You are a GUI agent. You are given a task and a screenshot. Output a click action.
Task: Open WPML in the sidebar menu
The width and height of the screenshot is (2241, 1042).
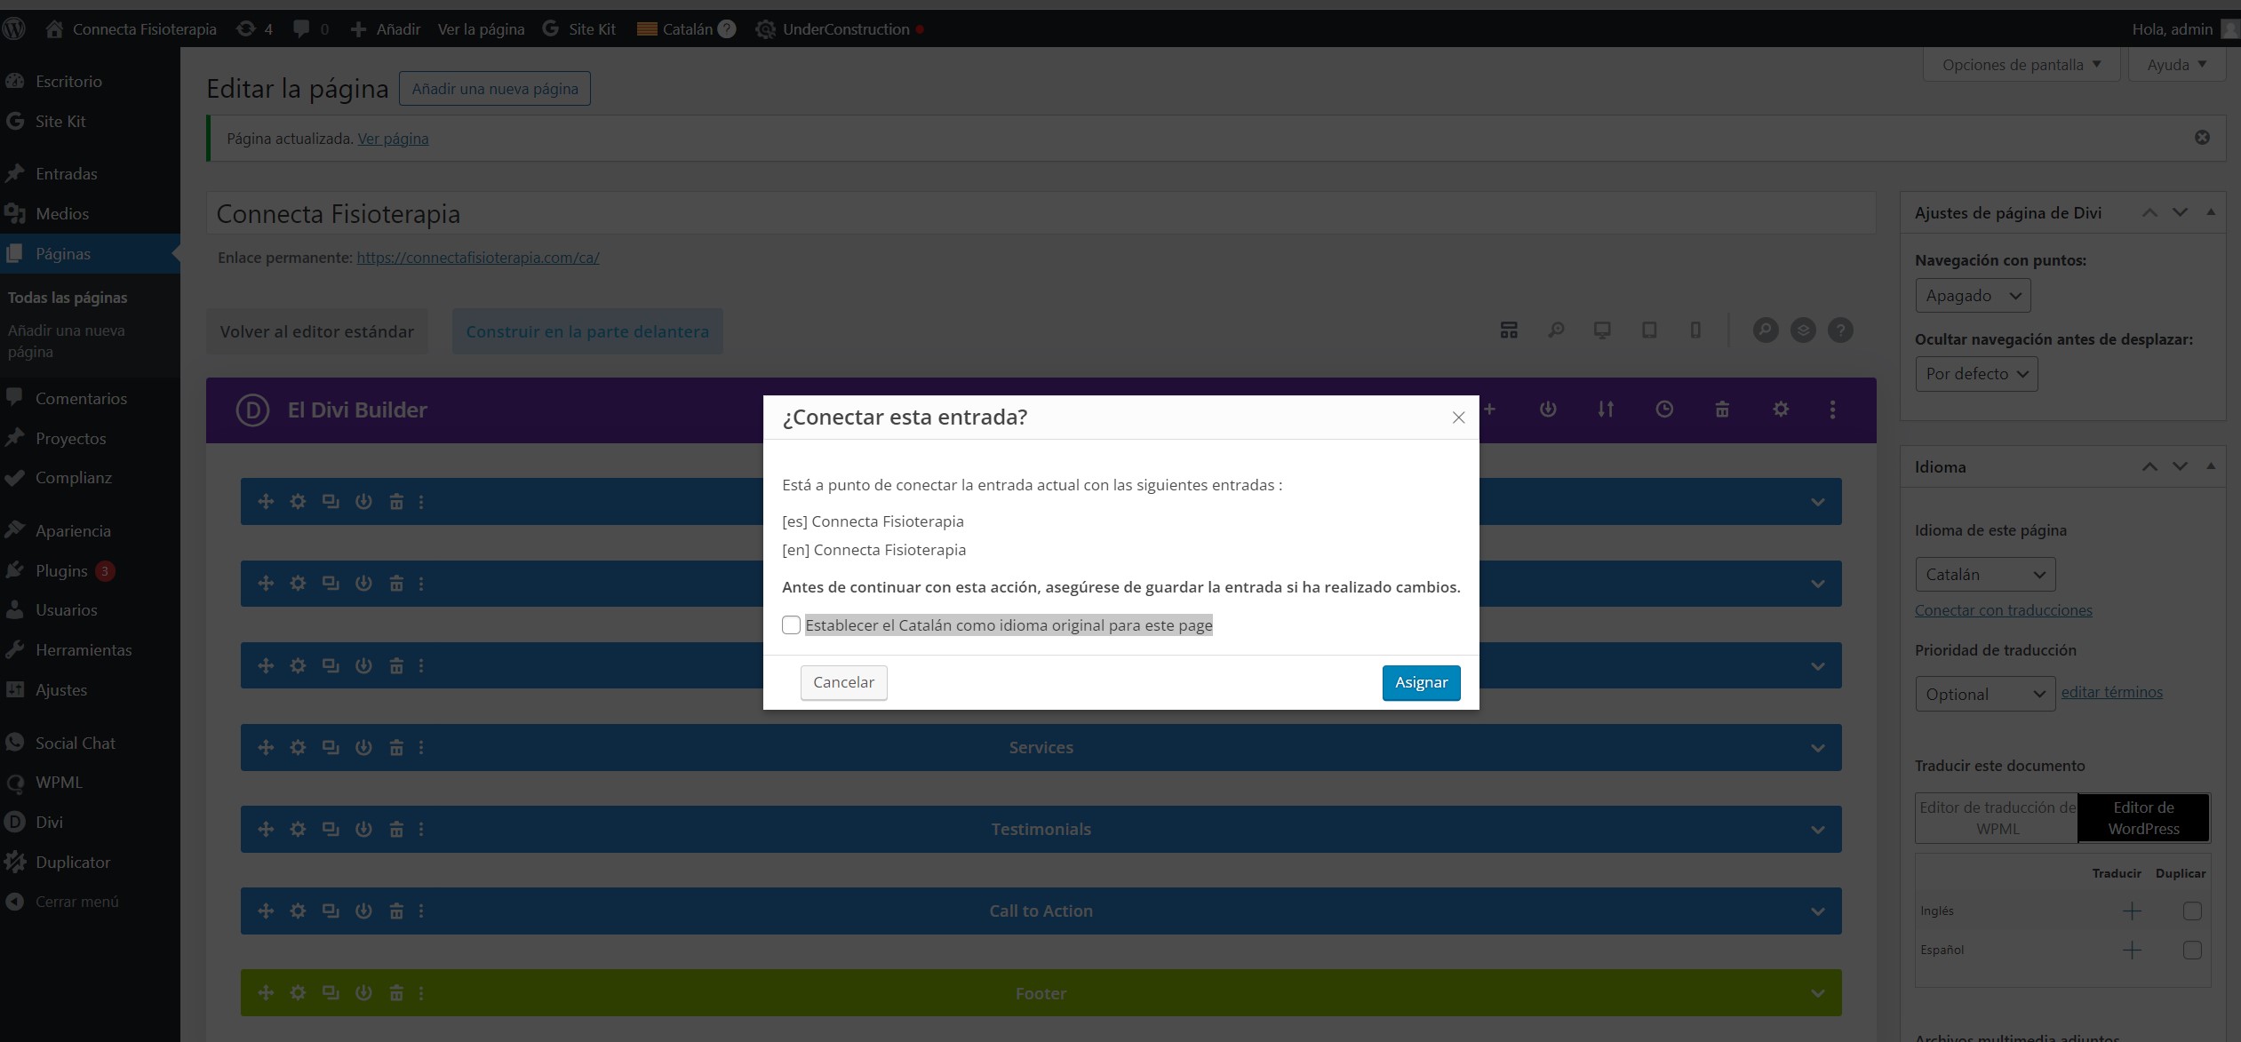tap(59, 783)
